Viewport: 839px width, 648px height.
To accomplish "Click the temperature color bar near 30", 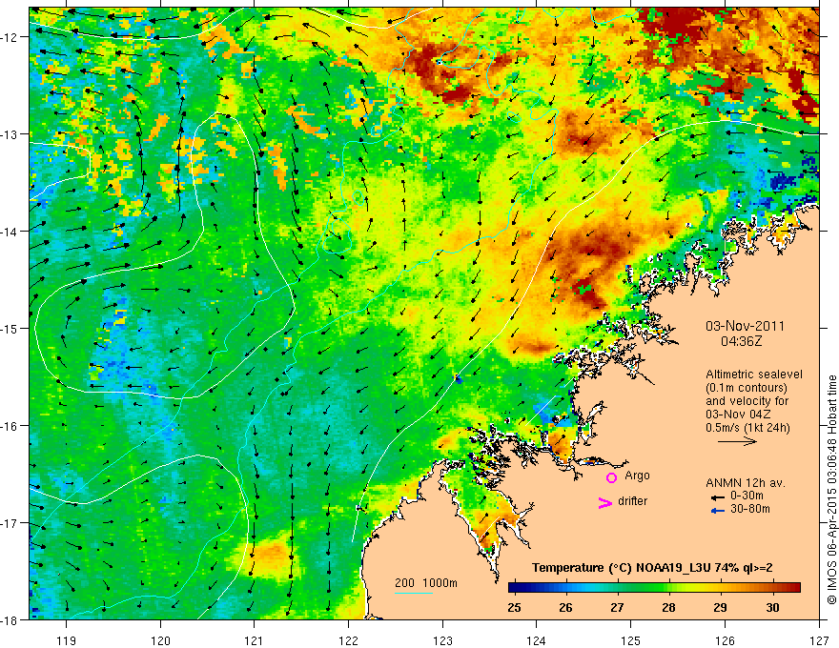I will click(772, 588).
